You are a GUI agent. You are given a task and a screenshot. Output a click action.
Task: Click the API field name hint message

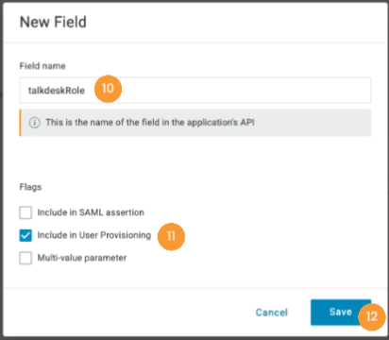pyautogui.click(x=150, y=122)
